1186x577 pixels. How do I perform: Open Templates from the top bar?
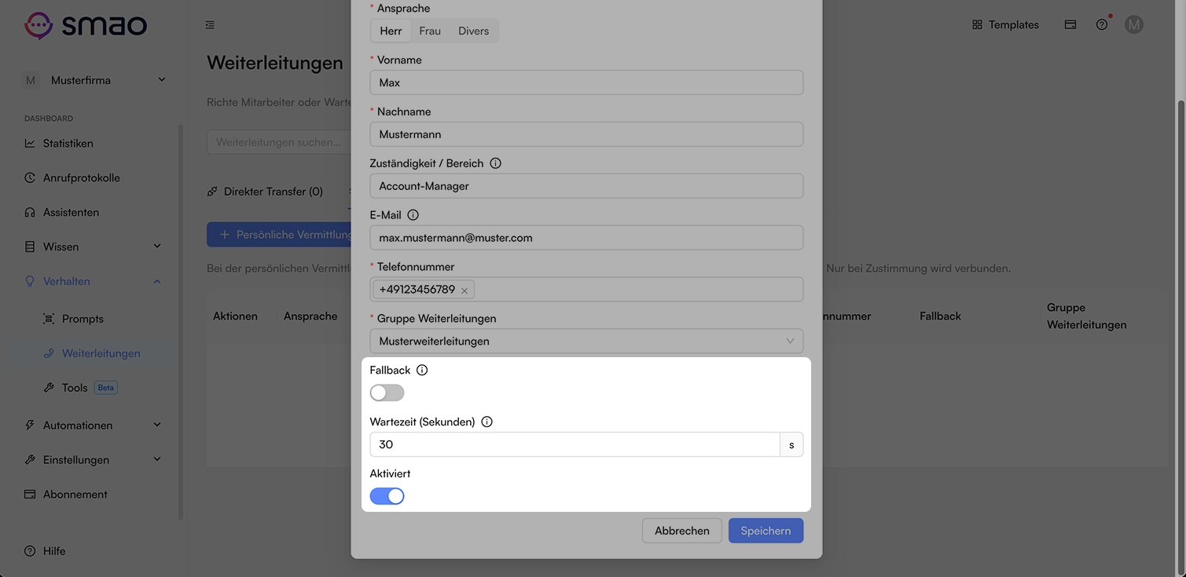(1005, 25)
